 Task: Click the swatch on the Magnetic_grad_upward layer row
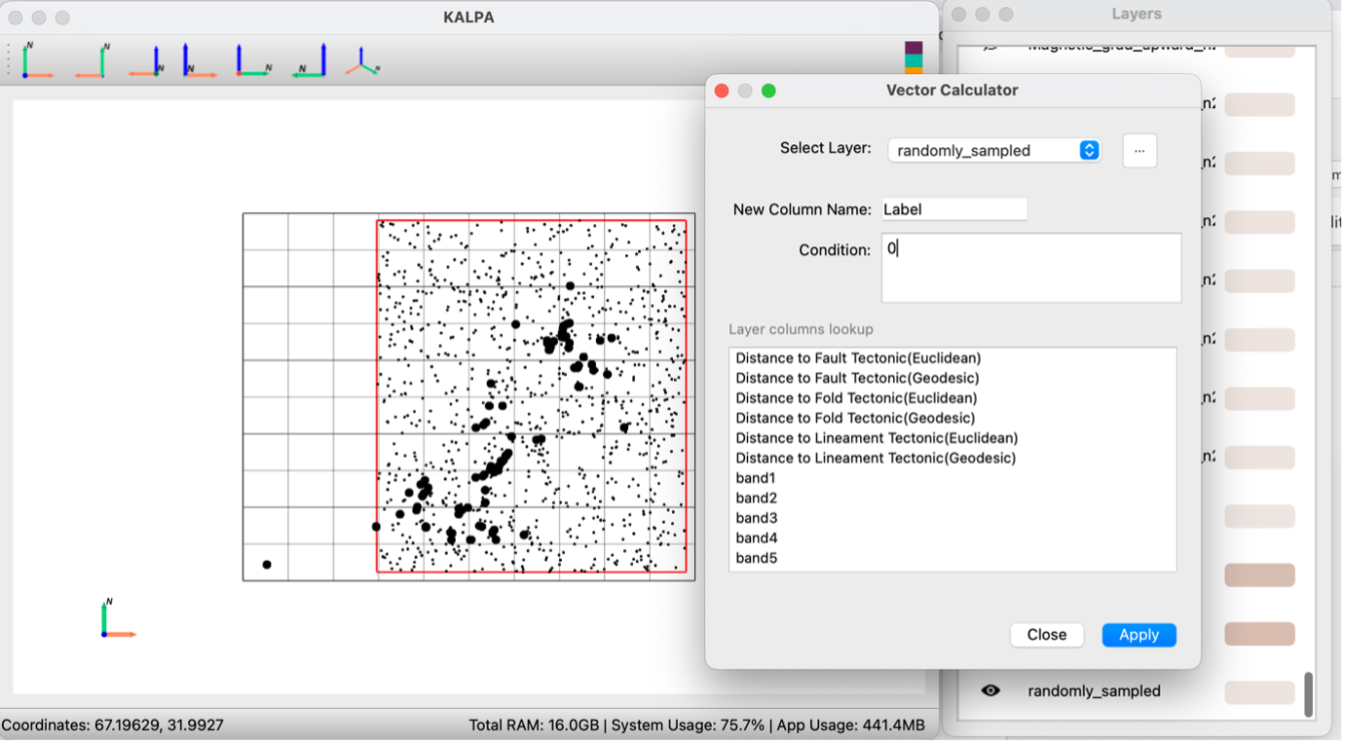pyautogui.click(x=1259, y=49)
